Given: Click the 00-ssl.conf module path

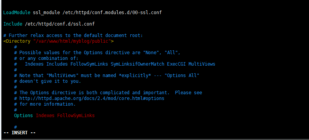Looking at the screenshot, I should click(112, 13).
